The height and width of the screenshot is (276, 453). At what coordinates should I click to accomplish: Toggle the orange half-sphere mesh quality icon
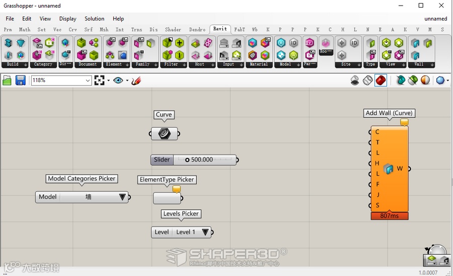tap(425, 81)
